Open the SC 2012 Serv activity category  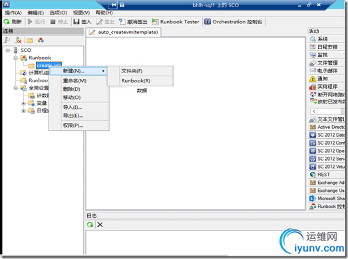327,159
